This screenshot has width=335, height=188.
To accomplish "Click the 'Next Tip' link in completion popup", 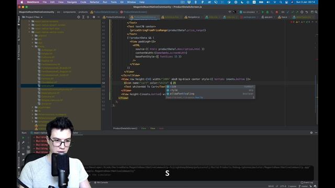I will click(199, 98).
